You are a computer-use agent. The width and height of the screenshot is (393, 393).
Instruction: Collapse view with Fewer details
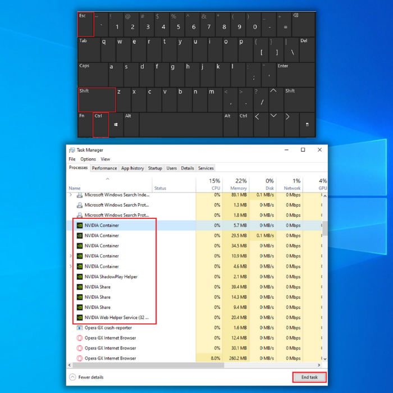click(86, 377)
